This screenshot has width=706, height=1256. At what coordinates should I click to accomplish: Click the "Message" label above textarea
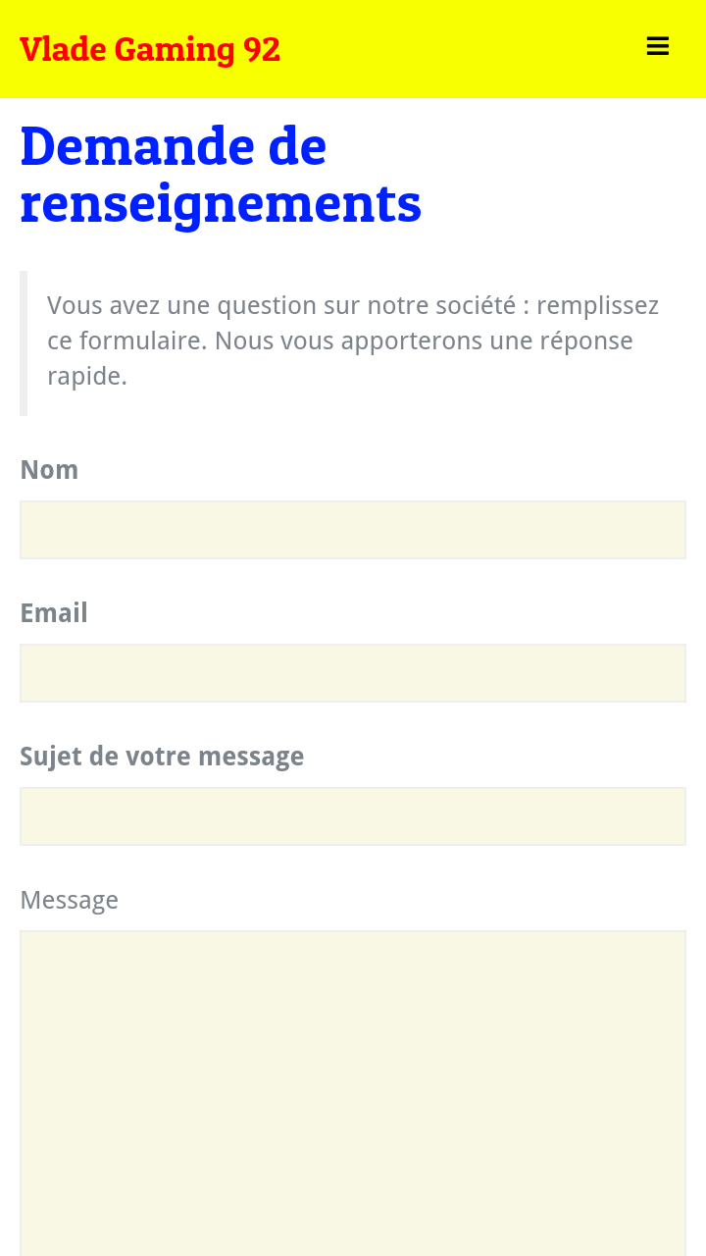tap(69, 900)
